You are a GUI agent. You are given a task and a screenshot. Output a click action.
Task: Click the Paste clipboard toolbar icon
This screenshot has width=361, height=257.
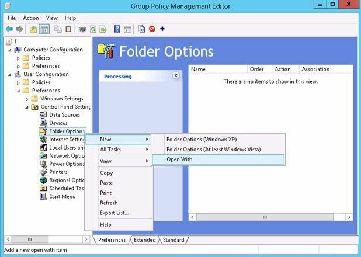click(x=68, y=29)
